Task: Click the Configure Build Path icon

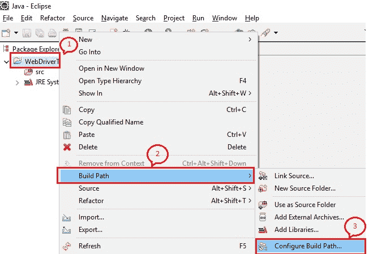Action: 263,247
